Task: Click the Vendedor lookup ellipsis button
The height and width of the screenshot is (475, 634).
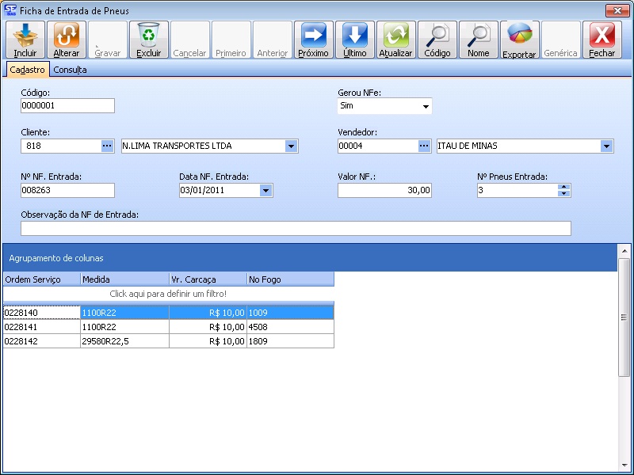Action: (425, 146)
